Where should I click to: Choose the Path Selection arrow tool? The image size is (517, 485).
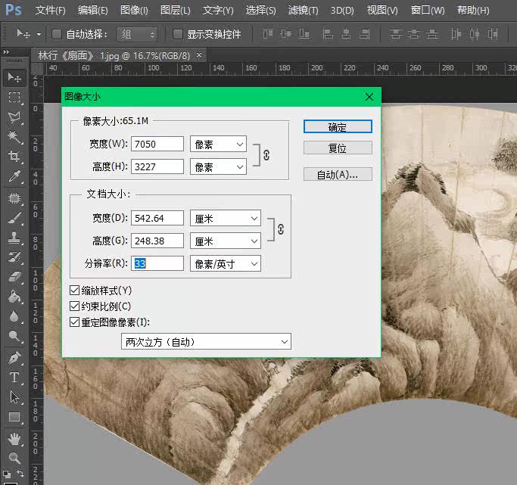(x=14, y=397)
